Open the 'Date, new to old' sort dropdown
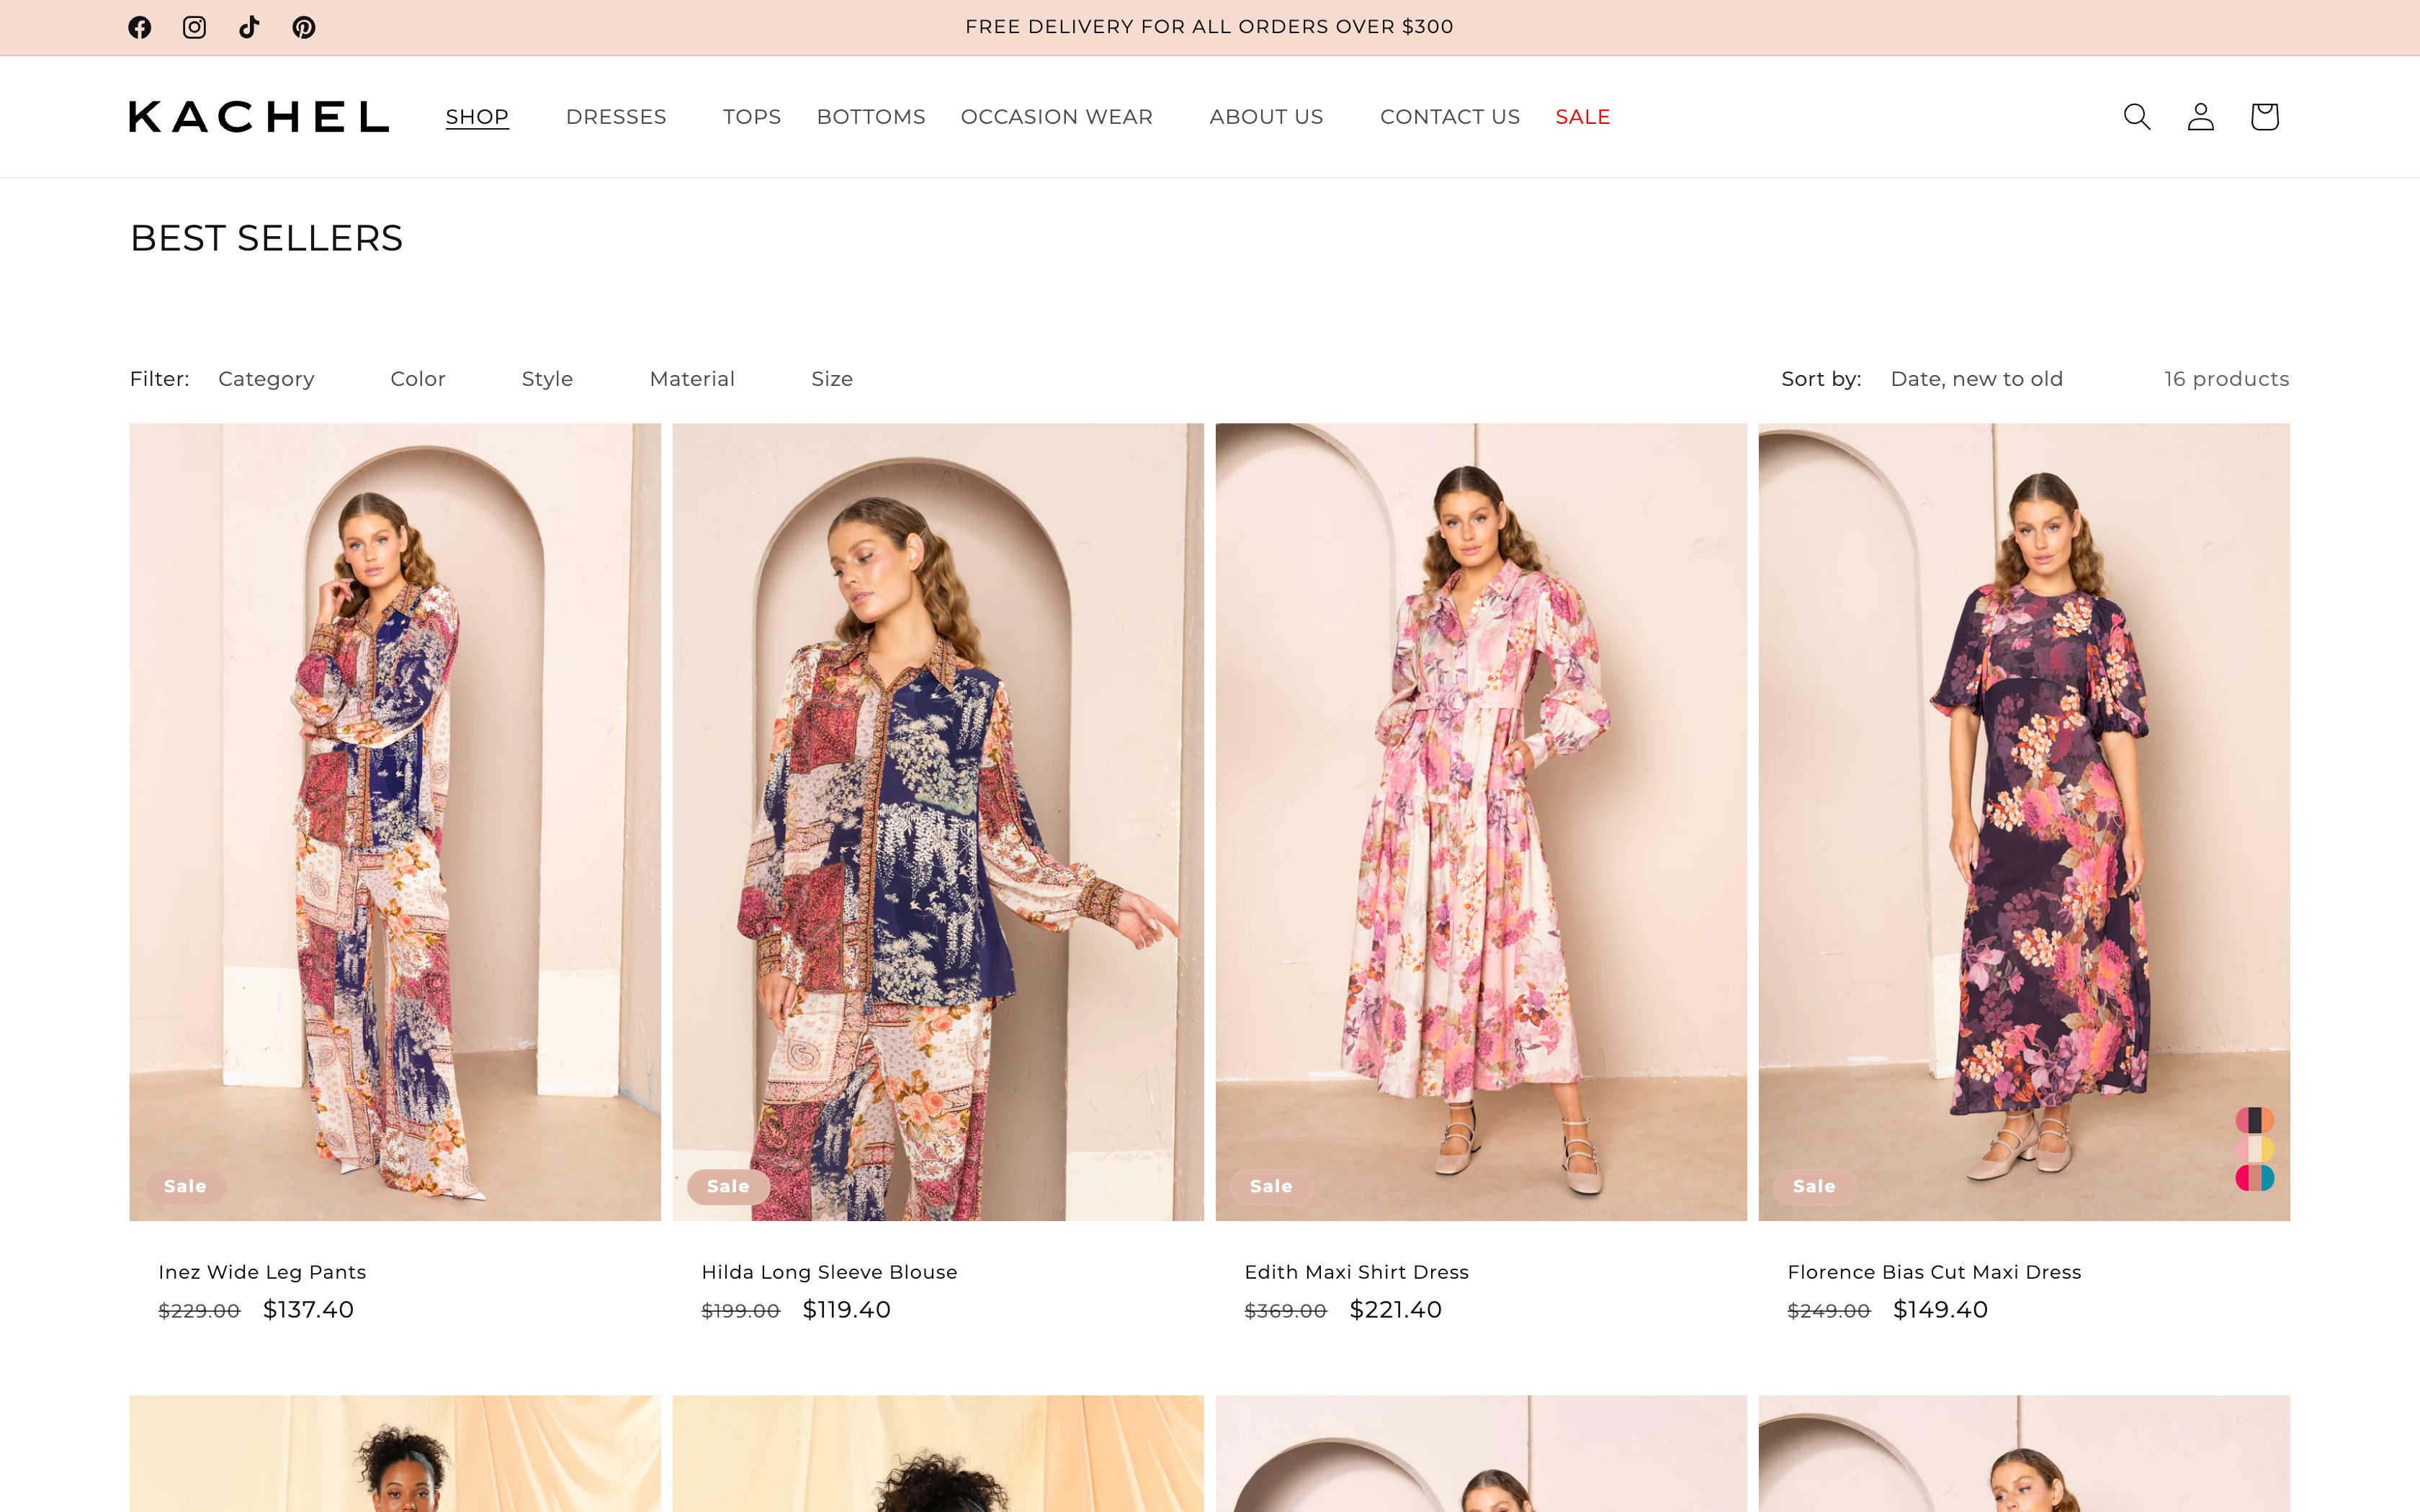Image resolution: width=2420 pixels, height=1512 pixels. coord(1976,378)
